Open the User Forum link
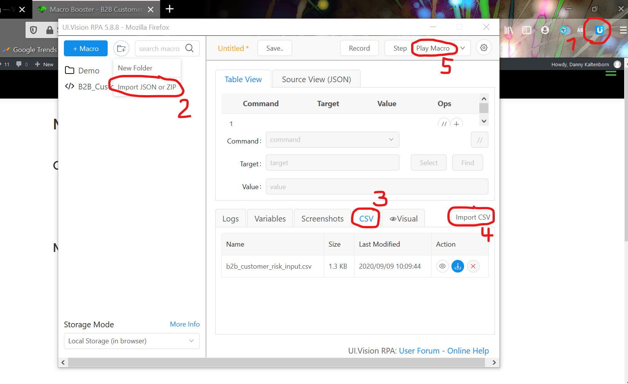628x384 pixels. (x=419, y=351)
